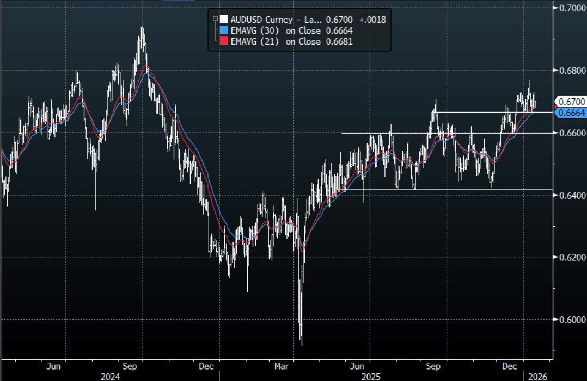
Task: Click the blue 0.6664 EMA price tag
Action: click(x=571, y=113)
